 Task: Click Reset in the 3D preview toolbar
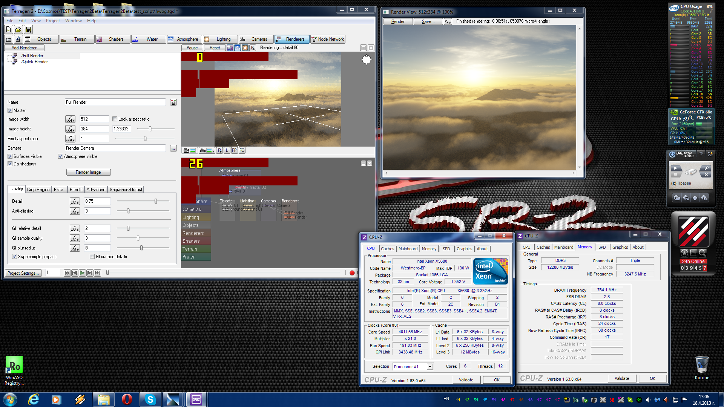pos(215,48)
